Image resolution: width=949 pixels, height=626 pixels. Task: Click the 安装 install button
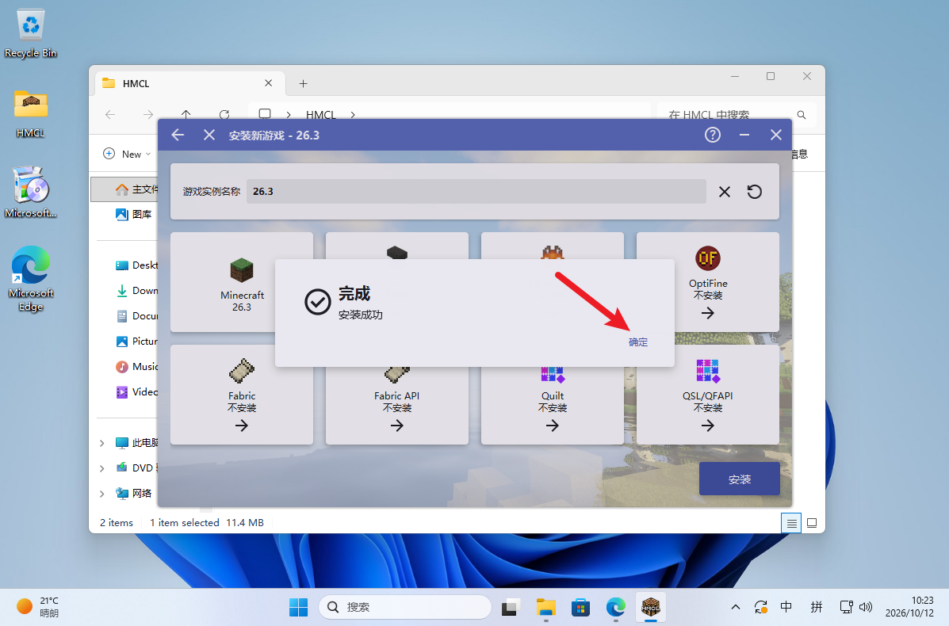click(739, 479)
